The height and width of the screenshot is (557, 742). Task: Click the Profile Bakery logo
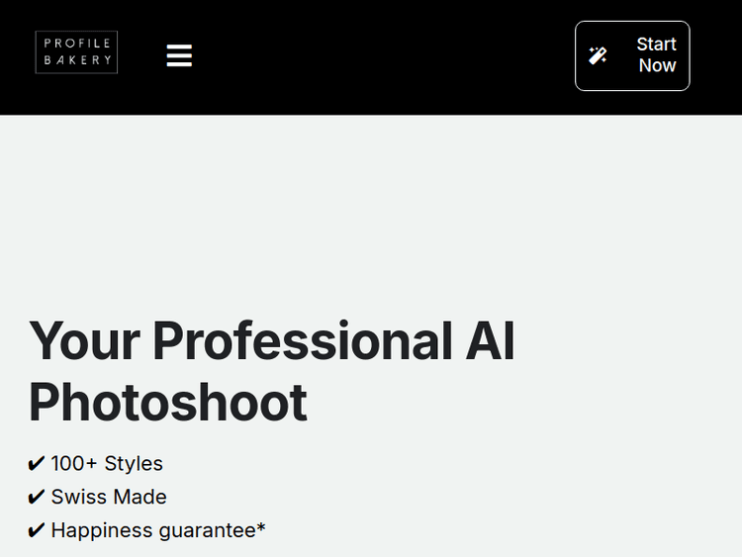pyautogui.click(x=76, y=52)
